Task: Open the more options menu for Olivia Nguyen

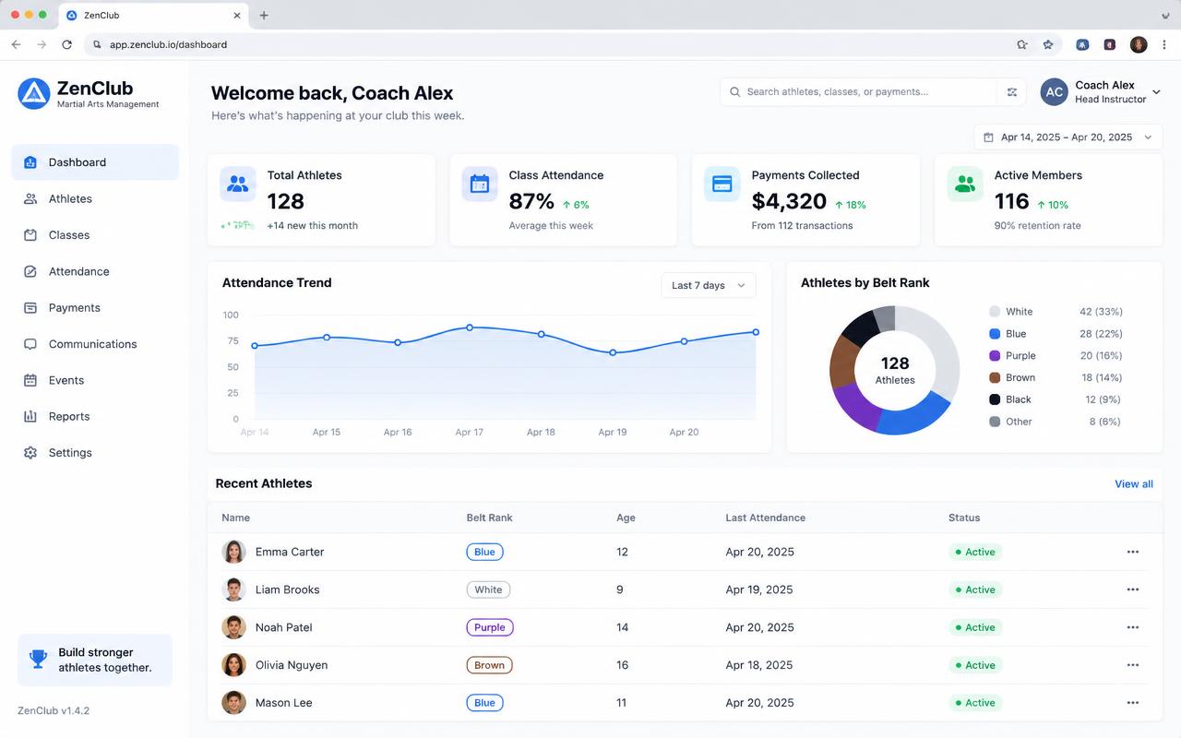Action: coord(1133,665)
